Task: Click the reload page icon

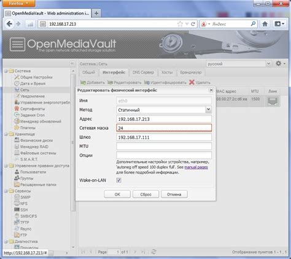Action: coord(193,24)
